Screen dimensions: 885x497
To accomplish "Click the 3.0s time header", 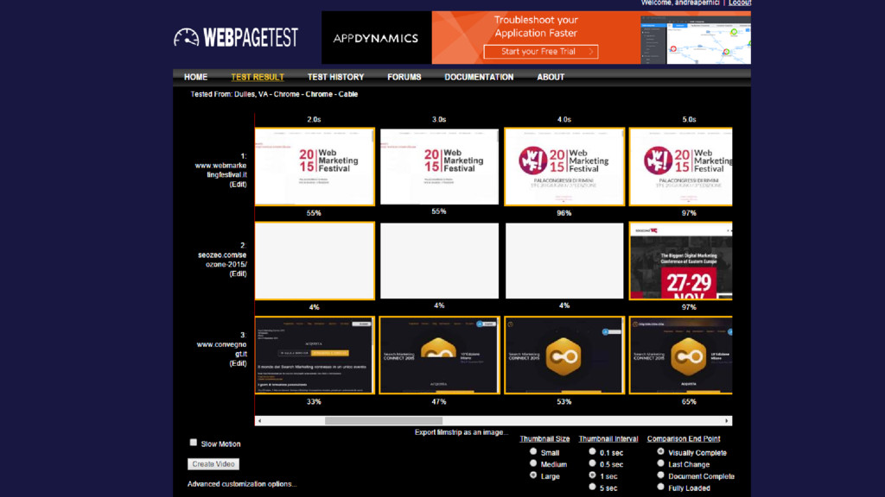I will coord(439,119).
